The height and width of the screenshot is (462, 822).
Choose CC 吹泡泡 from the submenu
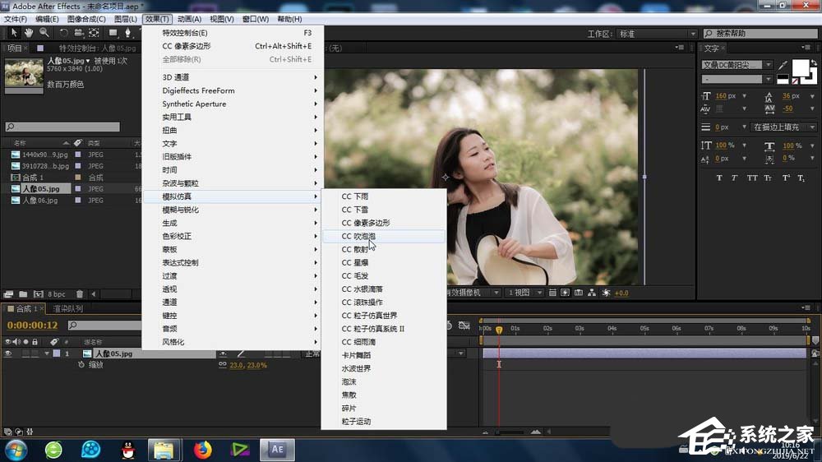coord(359,236)
